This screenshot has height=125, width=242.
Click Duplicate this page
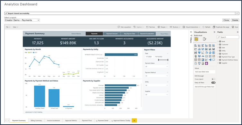(x=221, y=27)
